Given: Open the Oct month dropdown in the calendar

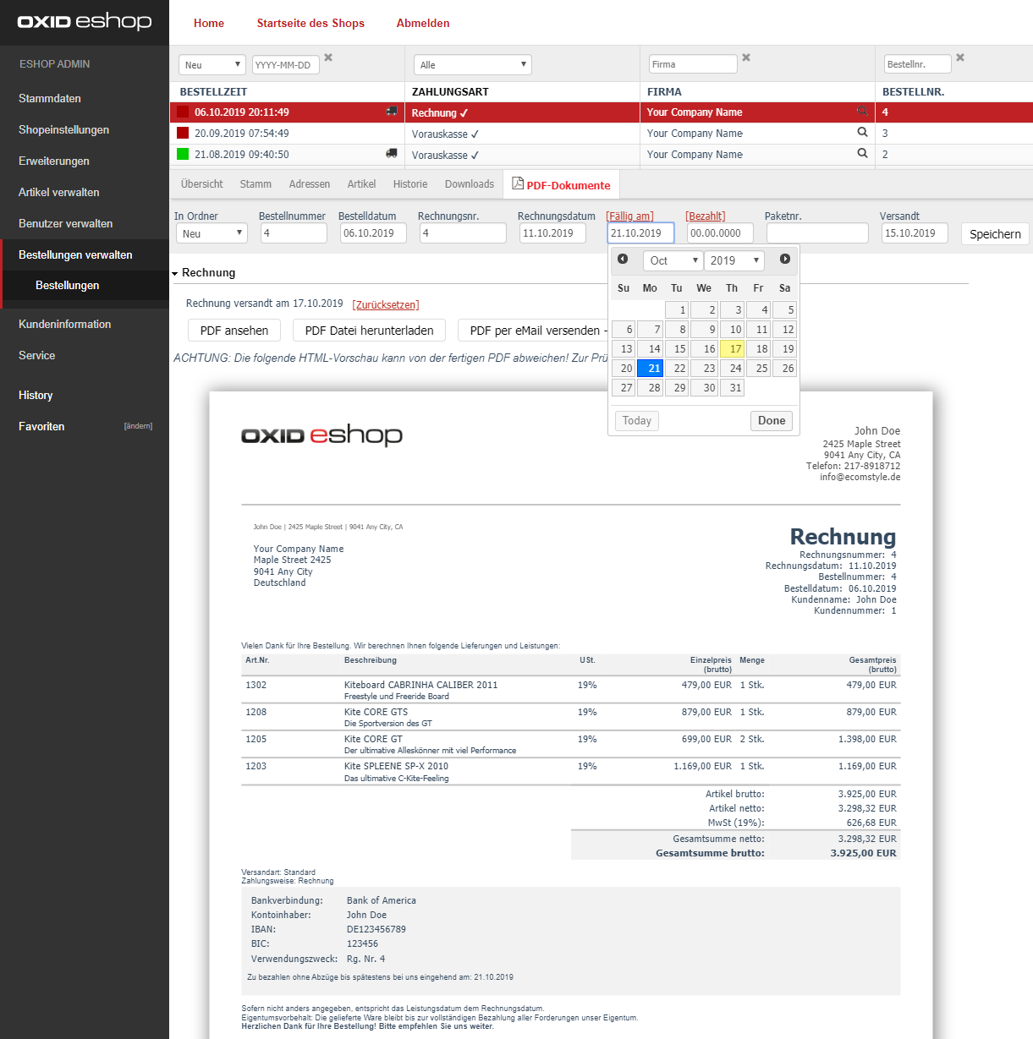Looking at the screenshot, I should coord(673,260).
